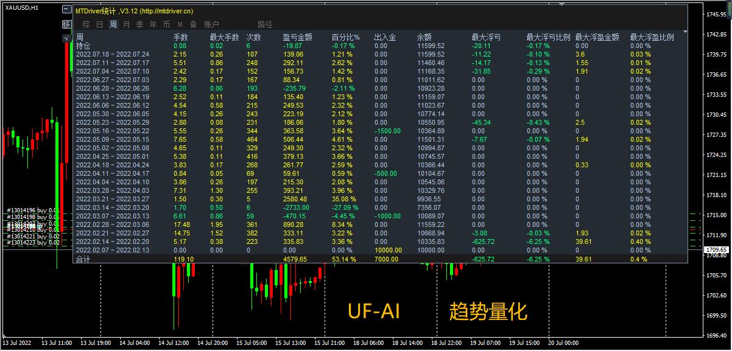Click the 移 move-panel button
732x351 pixels.
pyautogui.click(x=67, y=24)
